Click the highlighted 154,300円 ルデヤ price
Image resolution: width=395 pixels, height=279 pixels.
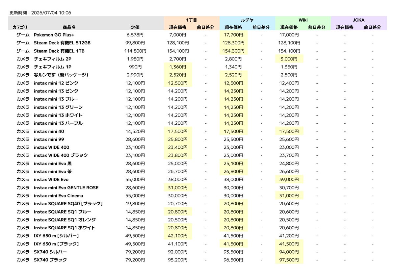tap(233, 51)
